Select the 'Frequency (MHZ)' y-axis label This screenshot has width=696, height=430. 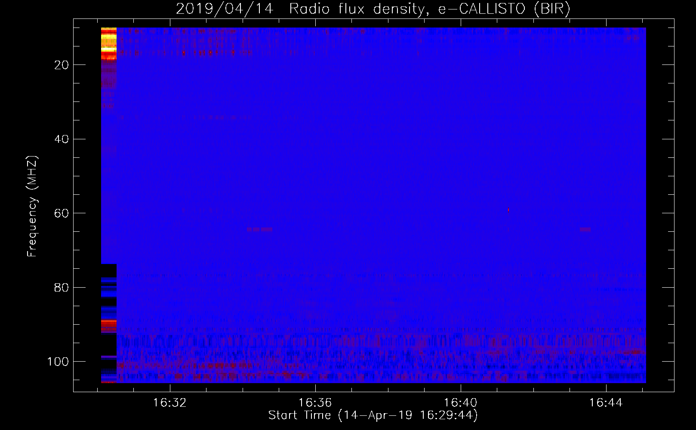tap(32, 206)
